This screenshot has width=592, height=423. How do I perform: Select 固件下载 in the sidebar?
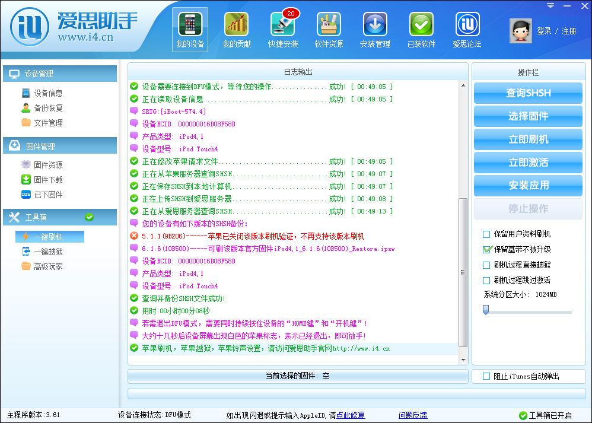tap(42, 180)
